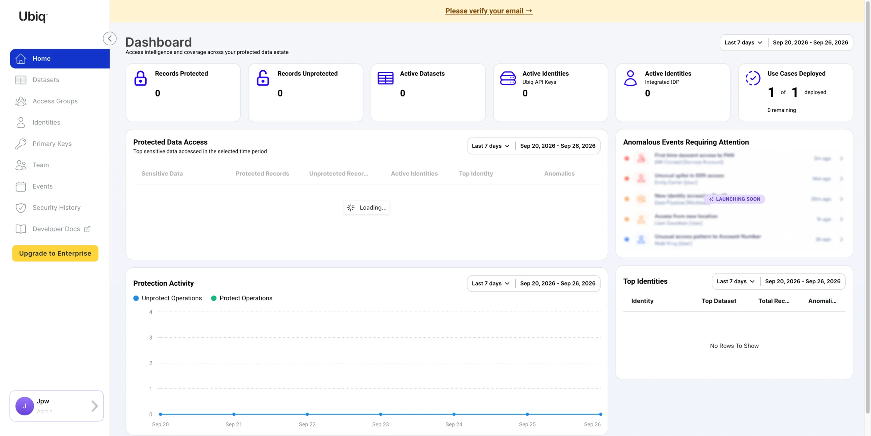Click the Developer Docs external link icon
Image resolution: width=871 pixels, height=436 pixels.
[x=87, y=229]
